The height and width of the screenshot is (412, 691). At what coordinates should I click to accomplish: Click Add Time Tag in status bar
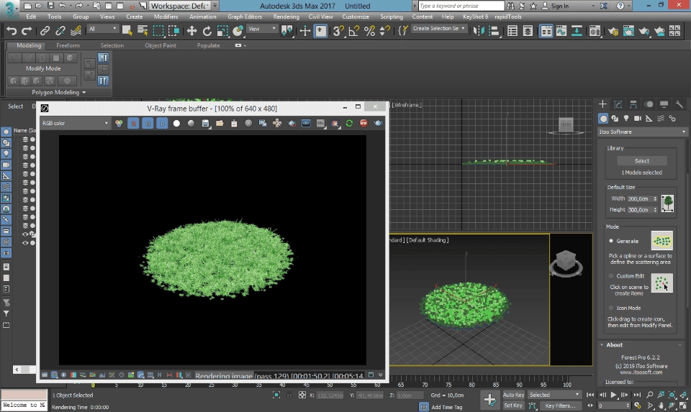446,407
